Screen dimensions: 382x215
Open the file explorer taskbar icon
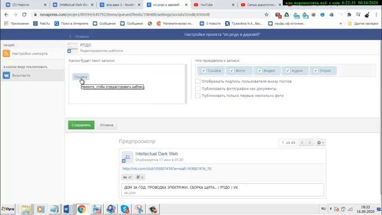pyautogui.click(x=26, y=209)
